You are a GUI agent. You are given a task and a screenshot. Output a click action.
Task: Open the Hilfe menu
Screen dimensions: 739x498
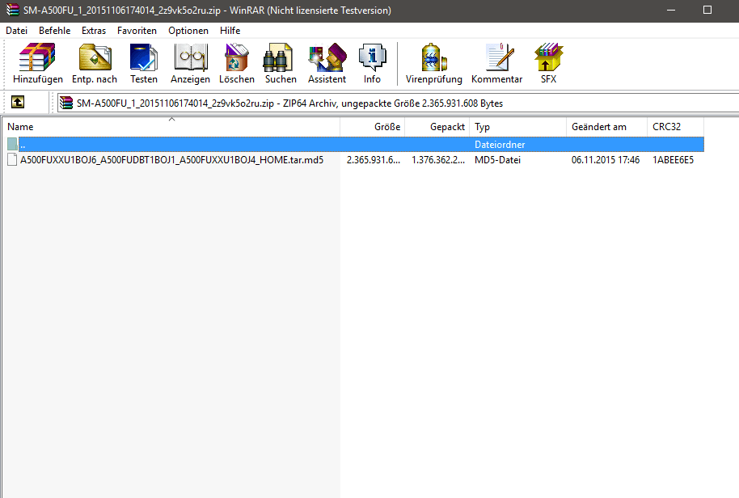tap(230, 31)
